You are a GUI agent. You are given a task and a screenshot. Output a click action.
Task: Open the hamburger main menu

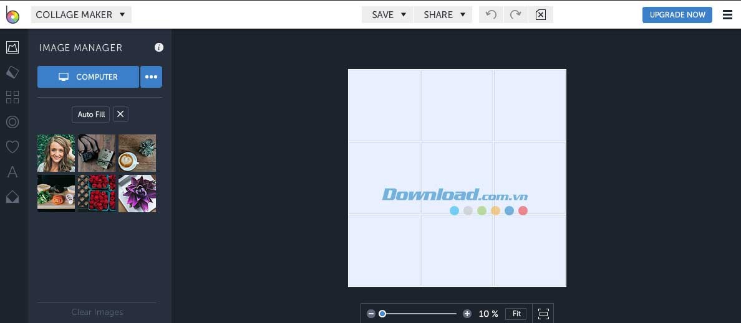pyautogui.click(x=727, y=15)
